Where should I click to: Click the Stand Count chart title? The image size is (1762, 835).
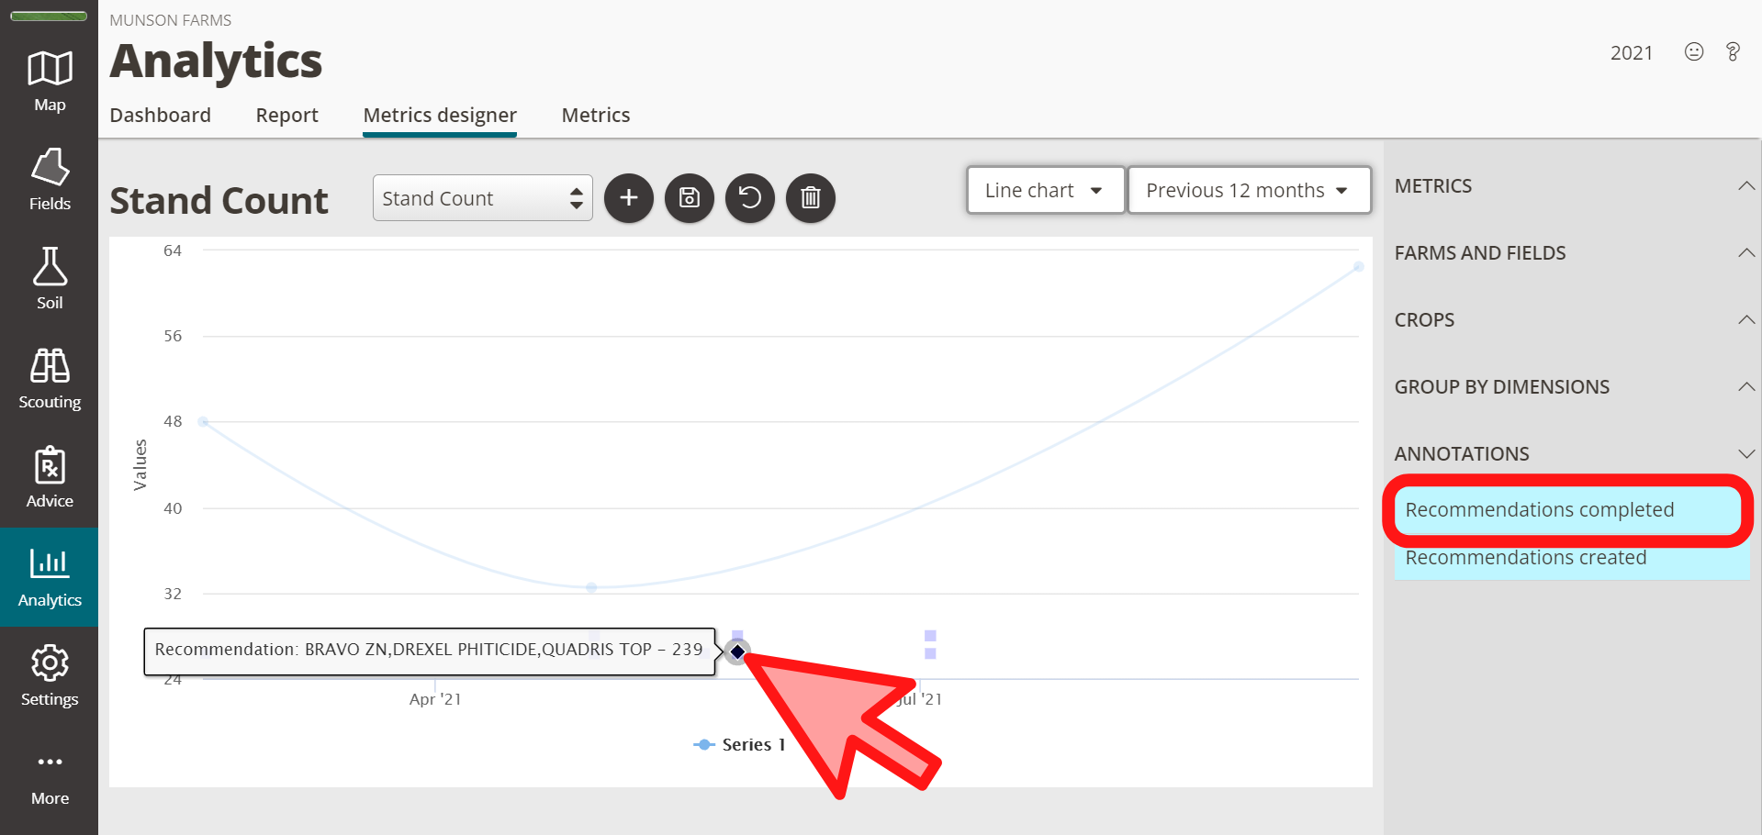(219, 201)
